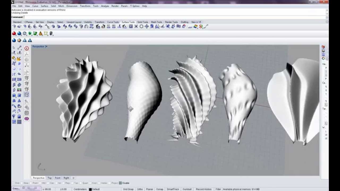Click the orange sphere icon in the lower toolbar row
Image resolution: width=340 pixels, height=191 pixels.
click(x=19, y=40)
